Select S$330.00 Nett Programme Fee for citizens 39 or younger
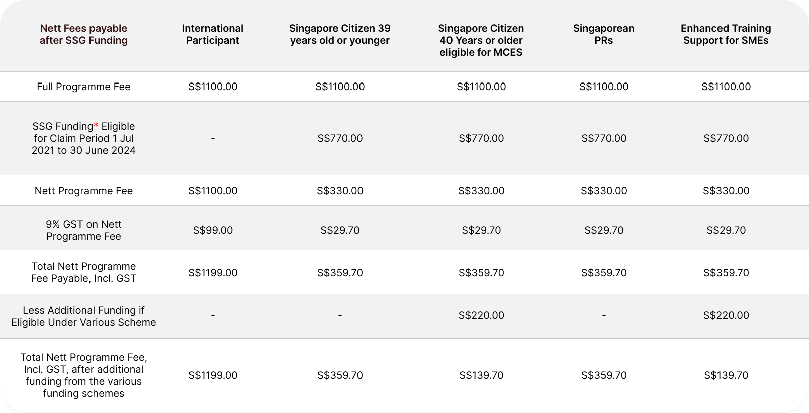Screen dimensions: 809x413 [x=340, y=191]
